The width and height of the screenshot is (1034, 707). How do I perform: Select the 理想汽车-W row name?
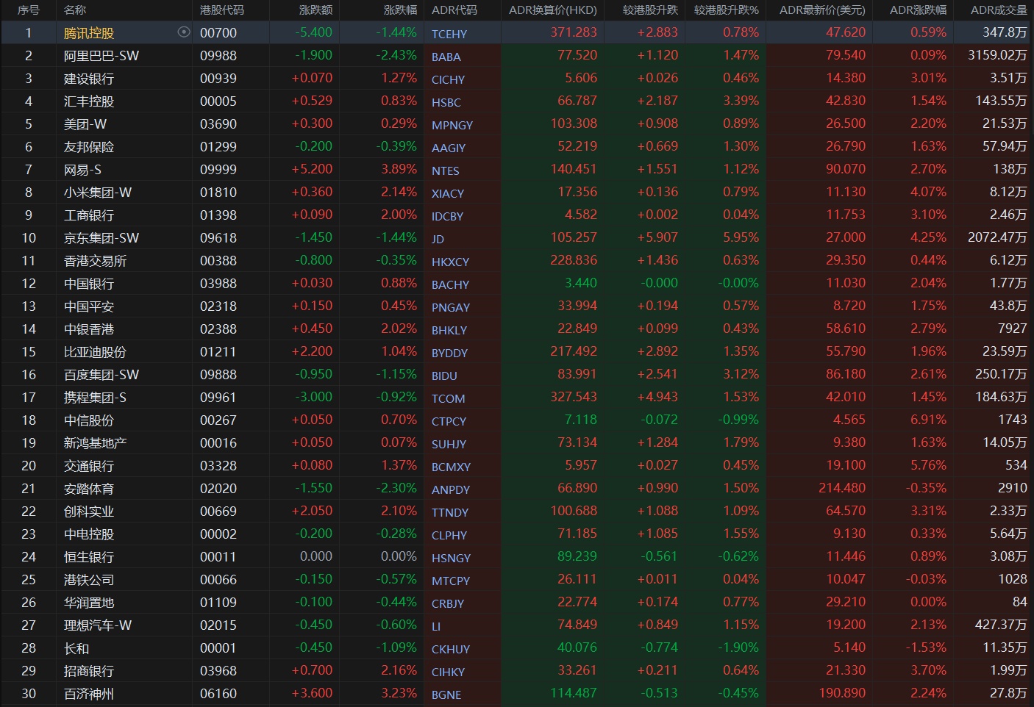click(98, 625)
